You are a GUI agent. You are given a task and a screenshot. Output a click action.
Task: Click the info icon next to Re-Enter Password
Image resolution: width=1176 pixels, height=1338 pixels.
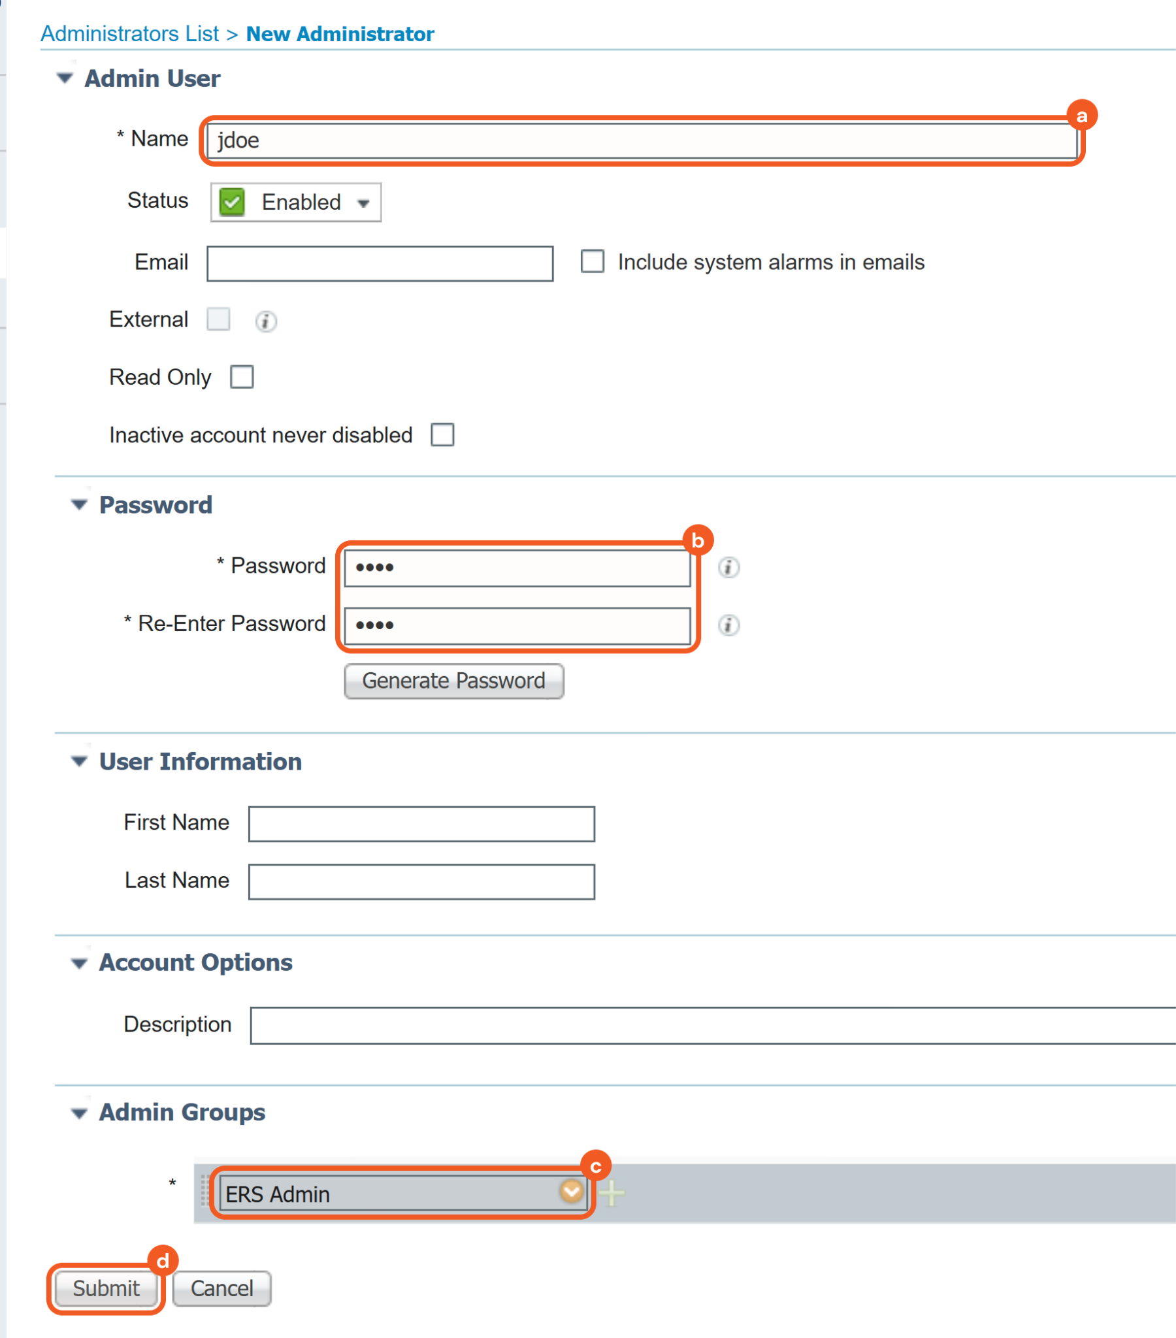(728, 625)
